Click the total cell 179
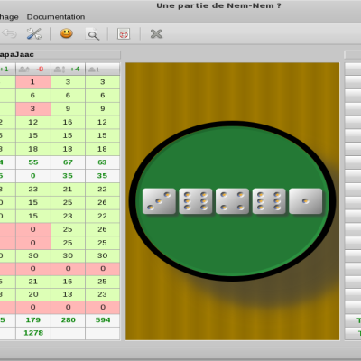The width and height of the screenshot is (361, 361). pyautogui.click(x=33, y=320)
